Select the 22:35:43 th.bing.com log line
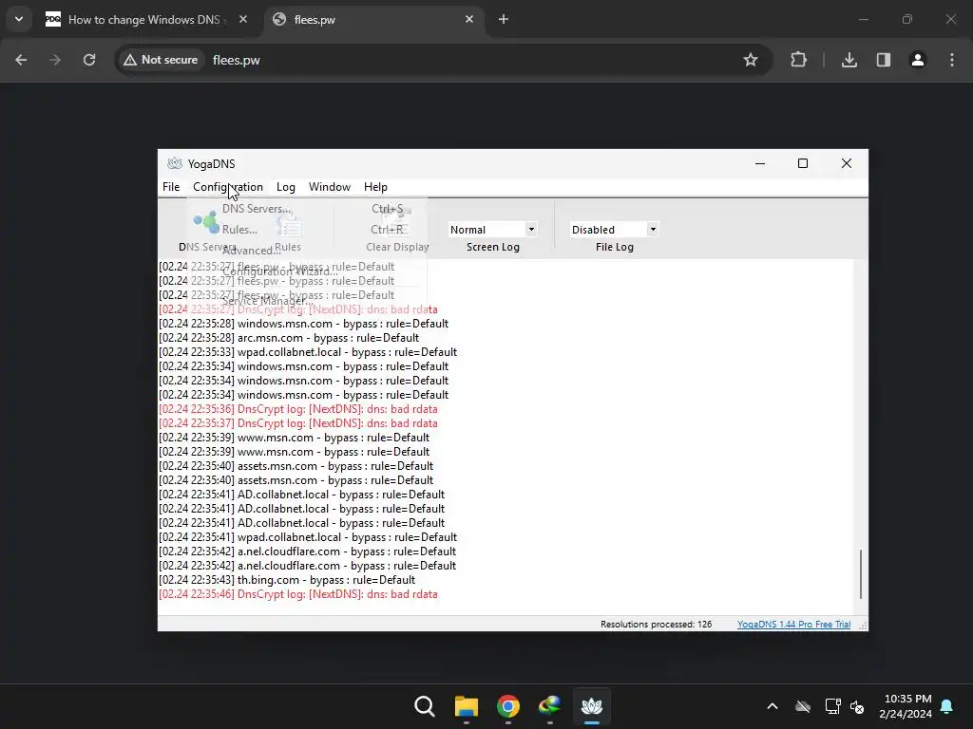This screenshot has width=973, height=729. pyautogui.click(x=287, y=580)
